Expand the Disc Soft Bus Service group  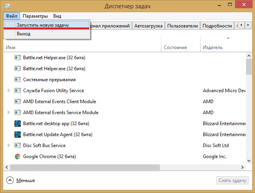pyautogui.click(x=9, y=146)
